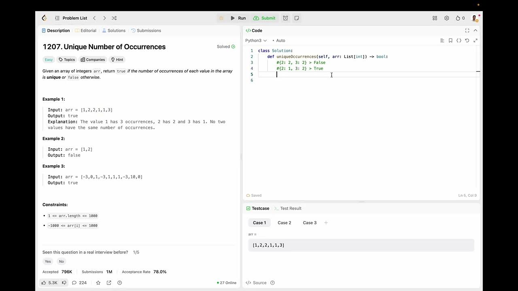Screen dimensions: 518x291
Task: Collapse the Code panel with chevron
Action: point(476,30)
